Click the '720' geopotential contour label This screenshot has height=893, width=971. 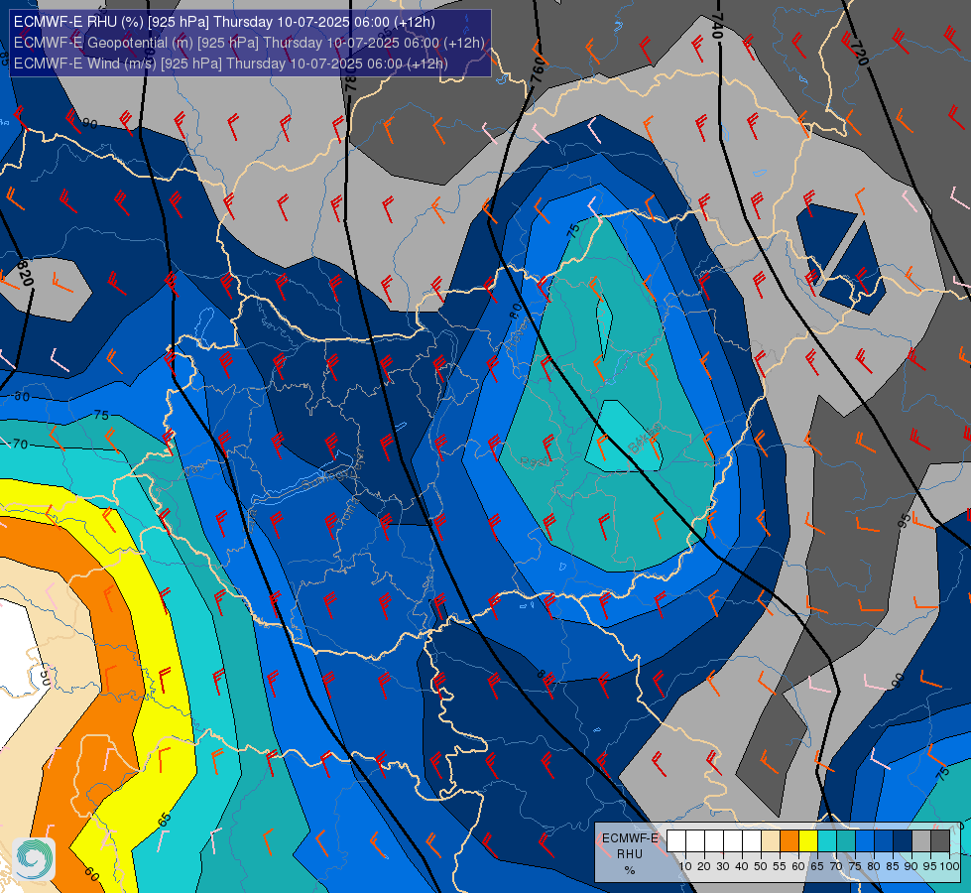(x=860, y=53)
